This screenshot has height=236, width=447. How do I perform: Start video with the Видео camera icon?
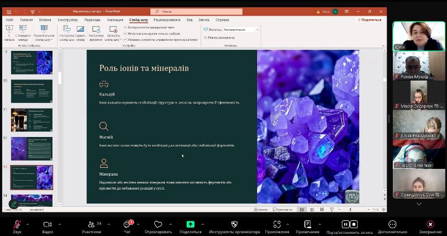(47, 224)
